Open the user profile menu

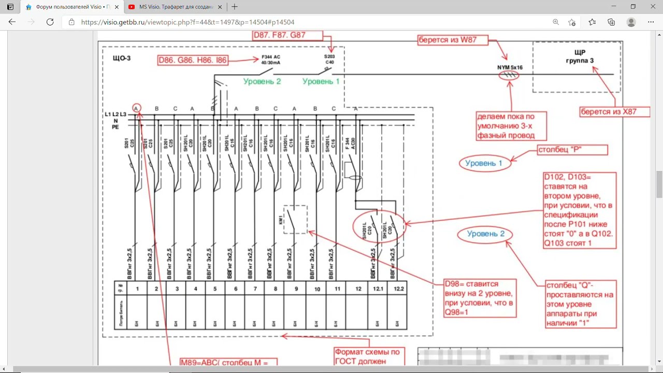click(631, 22)
